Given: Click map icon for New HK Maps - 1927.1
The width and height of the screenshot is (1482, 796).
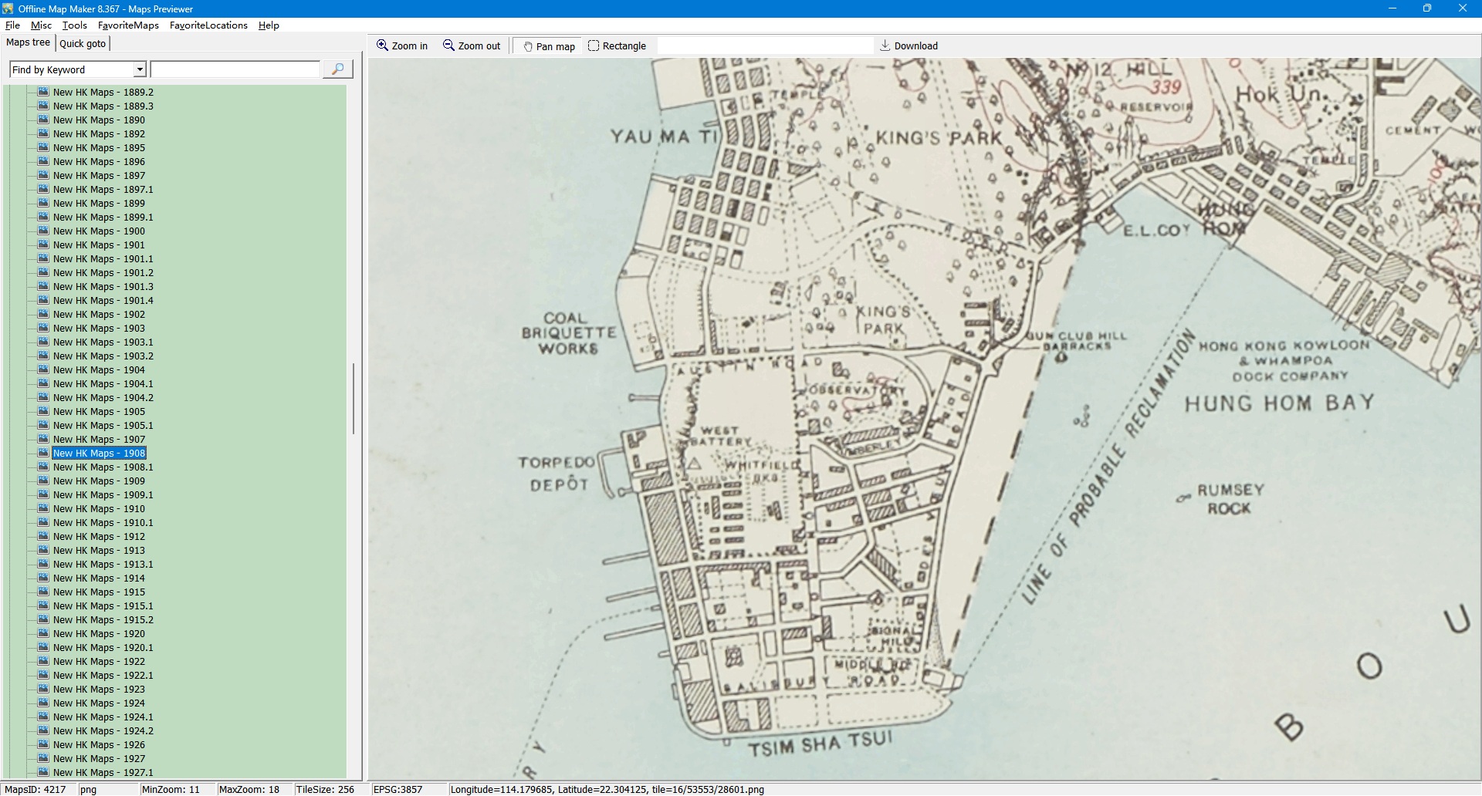Looking at the screenshot, I should [x=44, y=772].
